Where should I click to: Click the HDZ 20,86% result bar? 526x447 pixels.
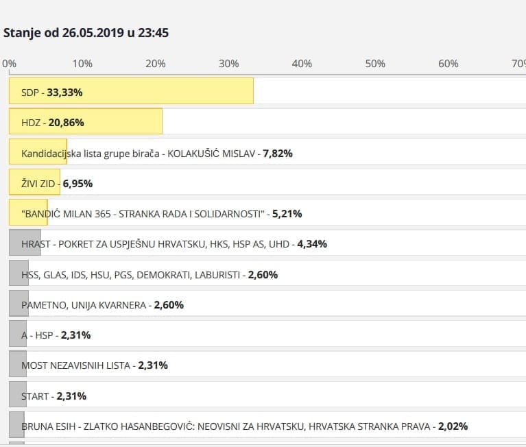click(86, 122)
